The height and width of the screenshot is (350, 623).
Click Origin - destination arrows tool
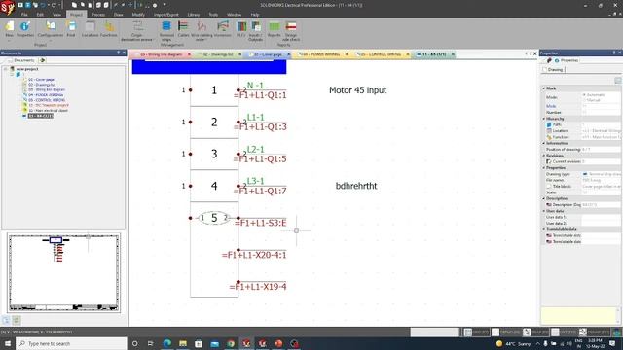[136, 31]
